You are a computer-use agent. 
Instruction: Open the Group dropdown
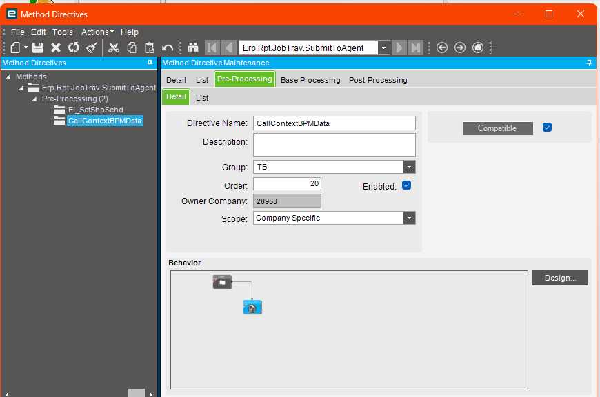coord(410,167)
